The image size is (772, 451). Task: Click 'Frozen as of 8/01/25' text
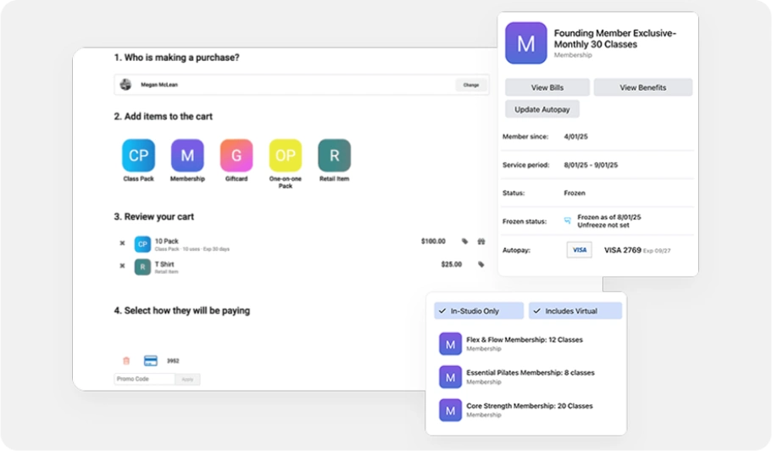coord(609,217)
